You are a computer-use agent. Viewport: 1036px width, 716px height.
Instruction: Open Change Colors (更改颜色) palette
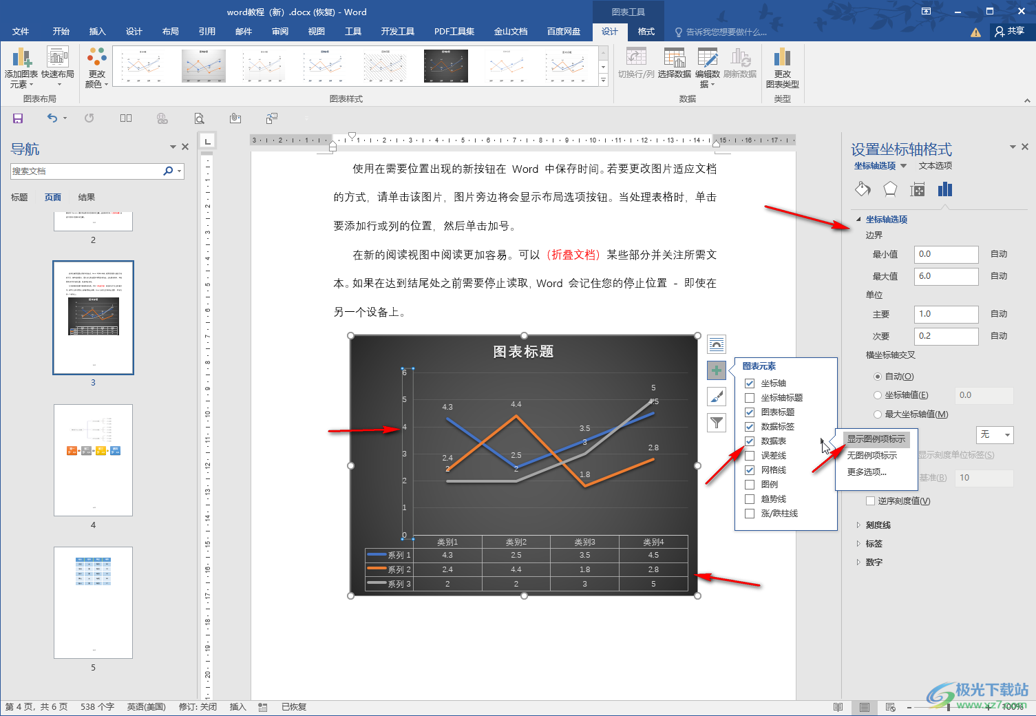[96, 67]
